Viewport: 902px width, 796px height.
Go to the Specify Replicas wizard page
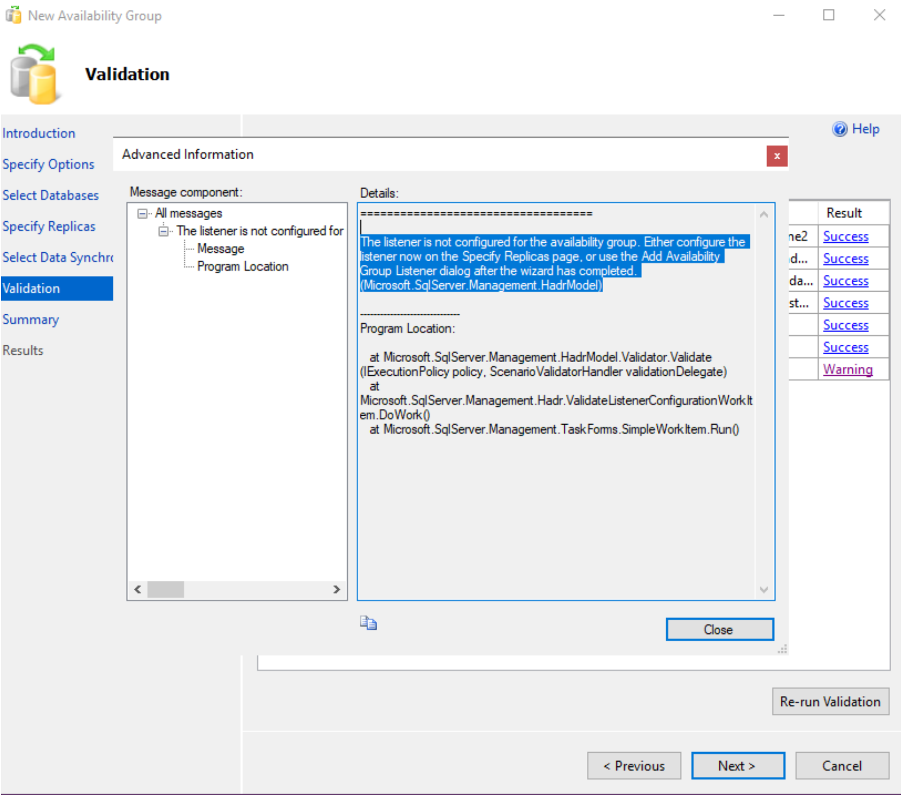pyautogui.click(x=49, y=226)
